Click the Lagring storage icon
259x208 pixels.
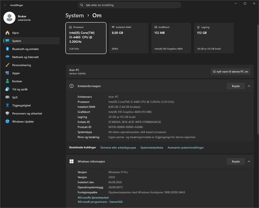(198, 27)
